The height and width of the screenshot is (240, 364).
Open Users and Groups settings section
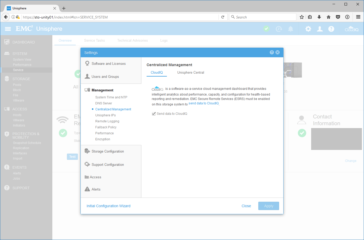pyautogui.click(x=105, y=77)
